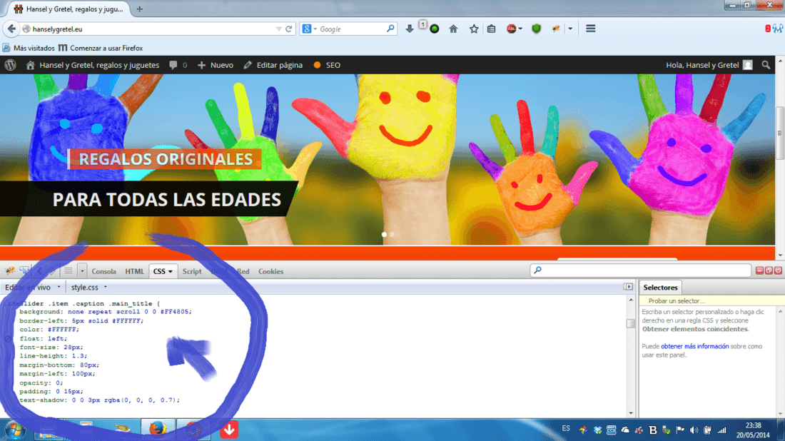Open the URL bar history dropdown arrow
This screenshot has height=441, width=785.
click(279, 29)
